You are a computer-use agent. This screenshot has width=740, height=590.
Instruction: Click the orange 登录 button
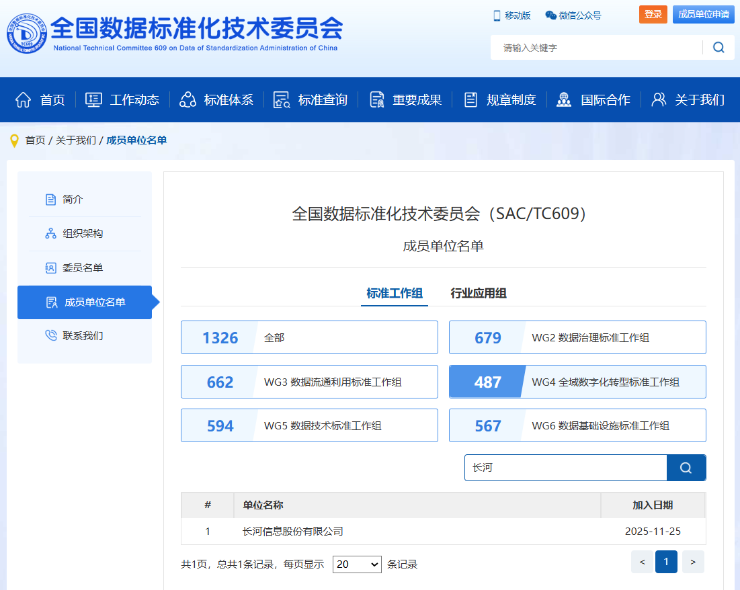click(653, 15)
